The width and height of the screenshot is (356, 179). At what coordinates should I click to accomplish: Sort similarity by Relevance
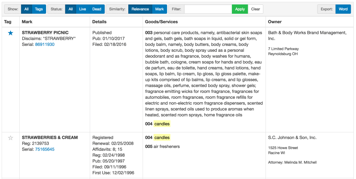(140, 9)
